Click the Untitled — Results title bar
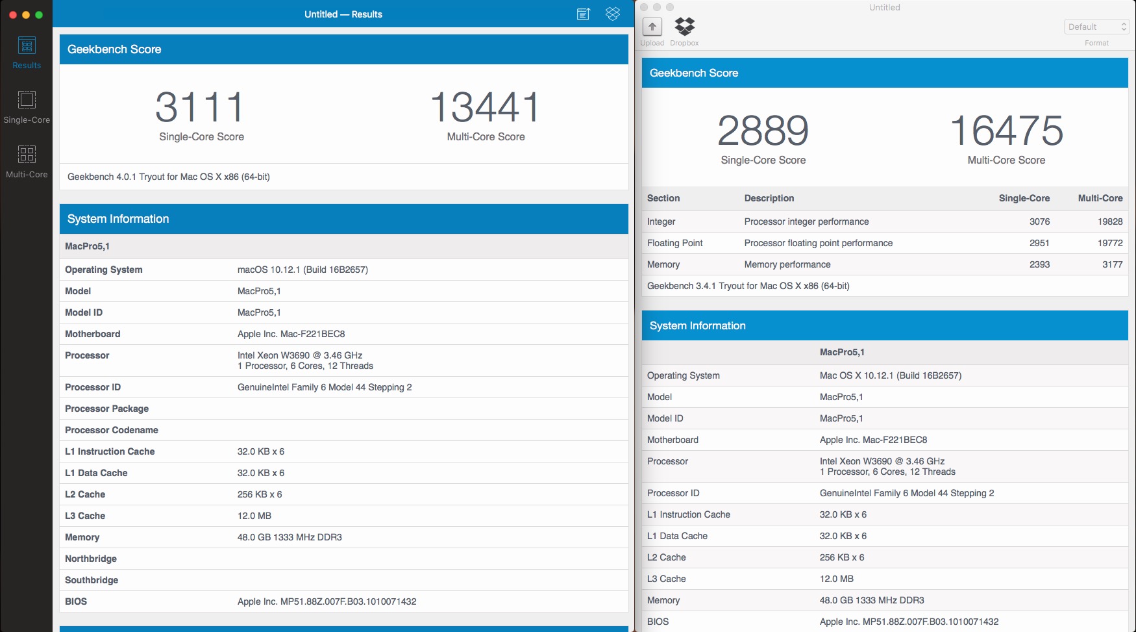Screen dimensions: 1136x632 tap(343, 14)
